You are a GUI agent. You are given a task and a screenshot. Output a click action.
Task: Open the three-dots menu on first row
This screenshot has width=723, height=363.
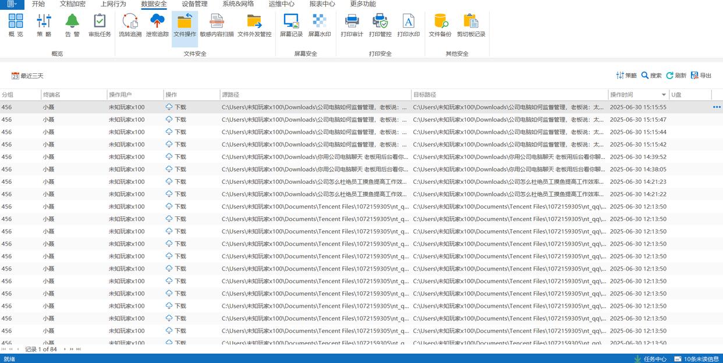(717, 107)
